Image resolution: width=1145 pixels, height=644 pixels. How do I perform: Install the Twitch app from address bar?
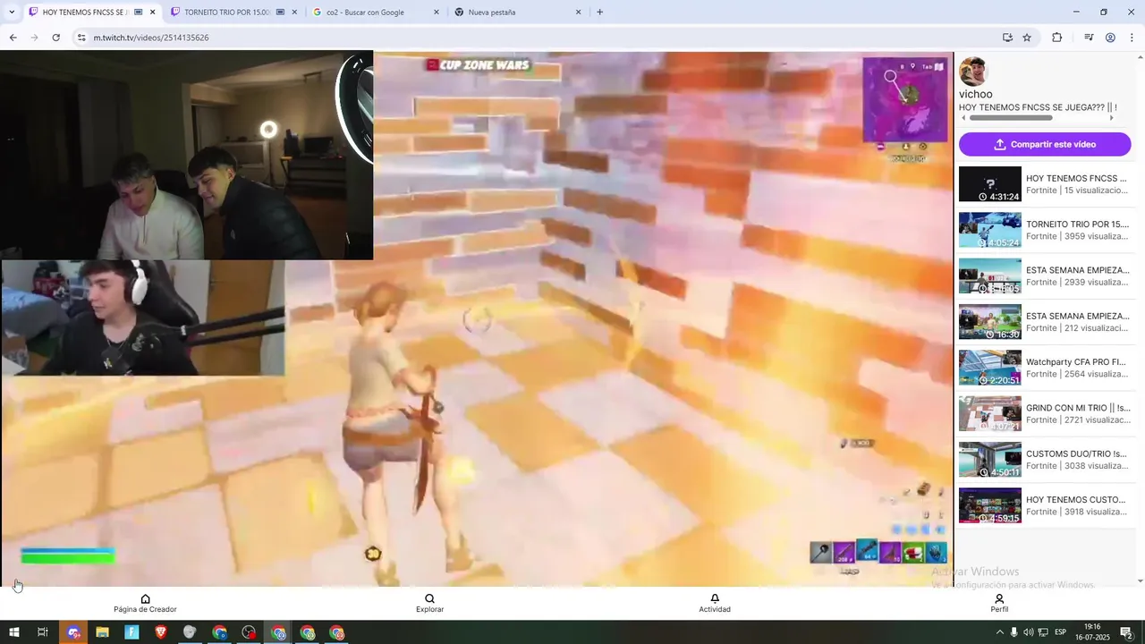point(1007,38)
